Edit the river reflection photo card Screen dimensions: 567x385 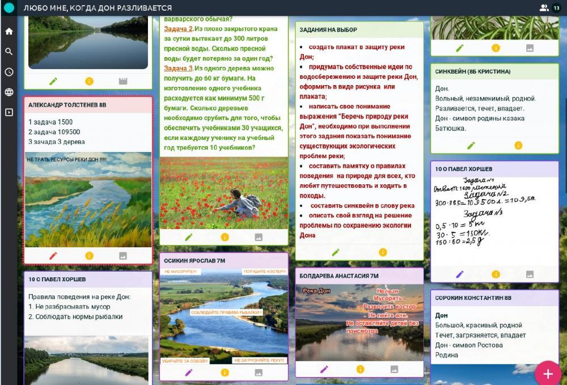pyautogui.click(x=53, y=81)
